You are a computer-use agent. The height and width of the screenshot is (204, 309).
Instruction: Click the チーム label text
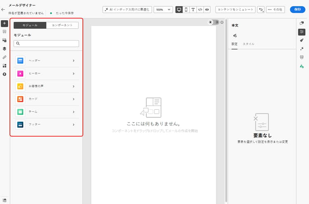click(33, 112)
